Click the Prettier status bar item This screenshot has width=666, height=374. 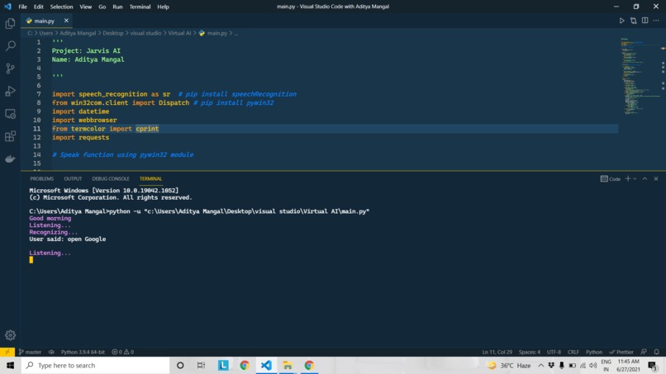coord(621,352)
